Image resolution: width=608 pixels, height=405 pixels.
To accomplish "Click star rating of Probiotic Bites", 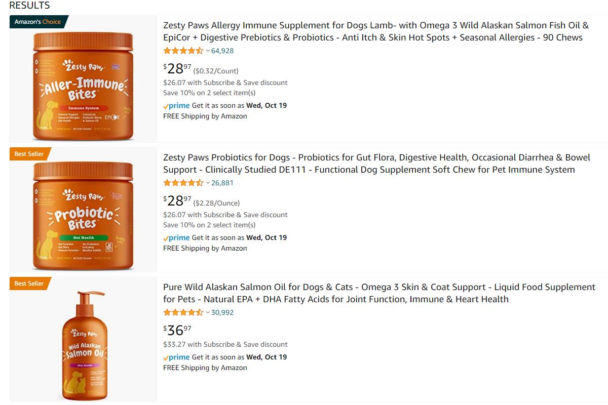I will pos(183,183).
